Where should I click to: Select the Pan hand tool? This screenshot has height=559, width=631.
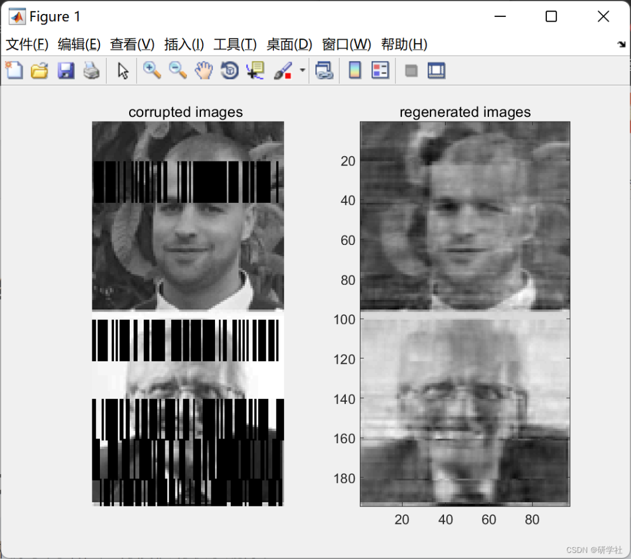[204, 71]
